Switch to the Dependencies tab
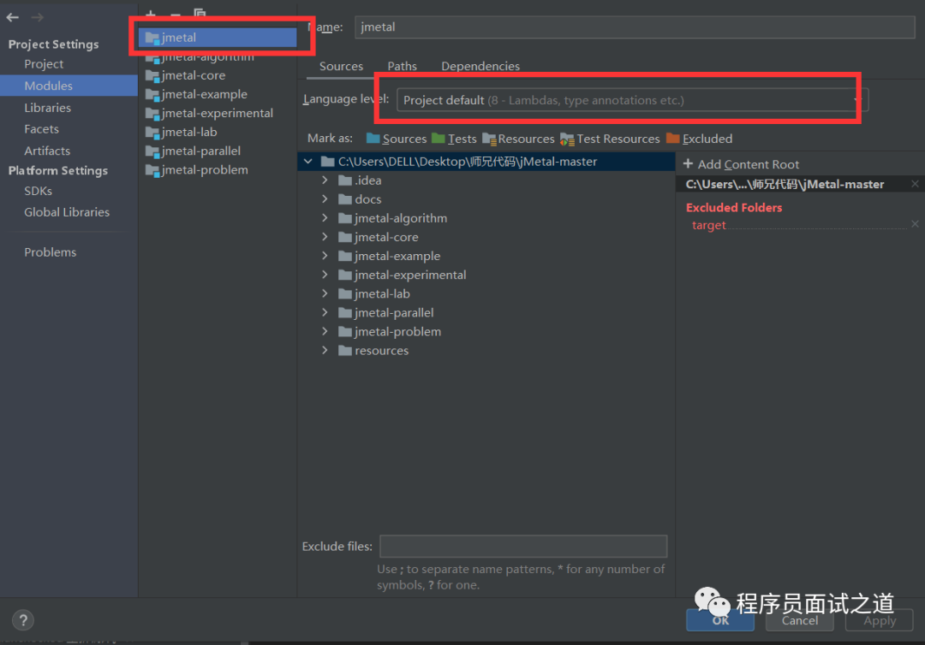The image size is (925, 645). pyautogui.click(x=480, y=66)
